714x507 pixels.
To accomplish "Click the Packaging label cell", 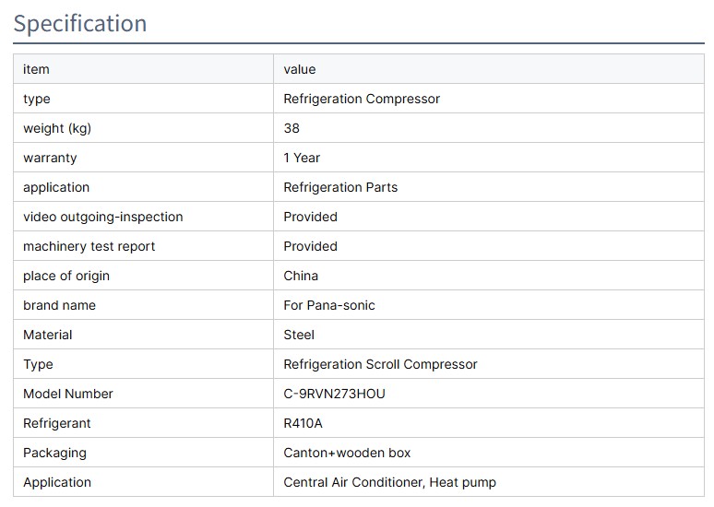I will click(54, 453).
